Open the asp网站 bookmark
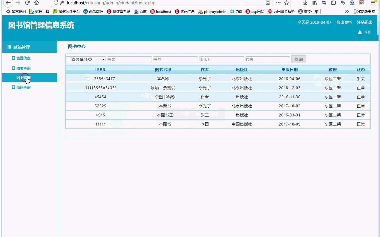The width and height of the screenshot is (380, 237). (255, 12)
